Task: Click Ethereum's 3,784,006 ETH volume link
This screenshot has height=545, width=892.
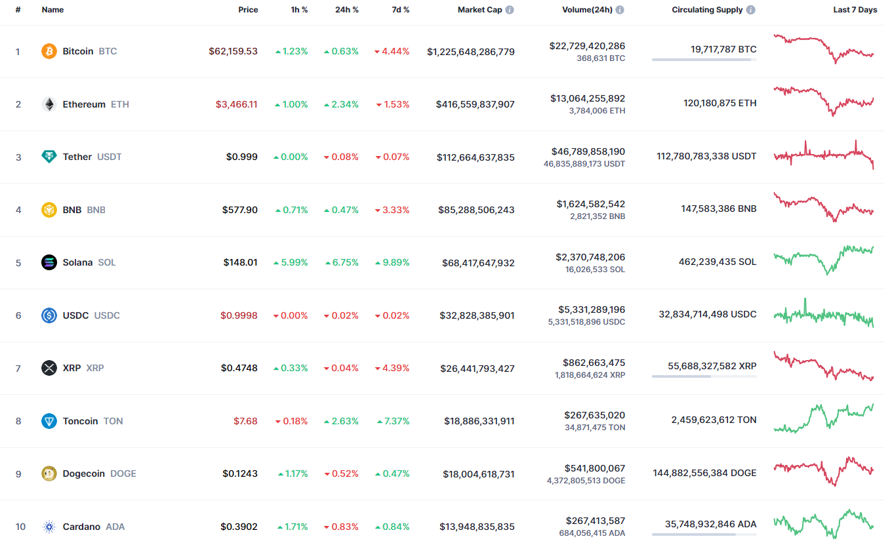Action: tap(598, 111)
